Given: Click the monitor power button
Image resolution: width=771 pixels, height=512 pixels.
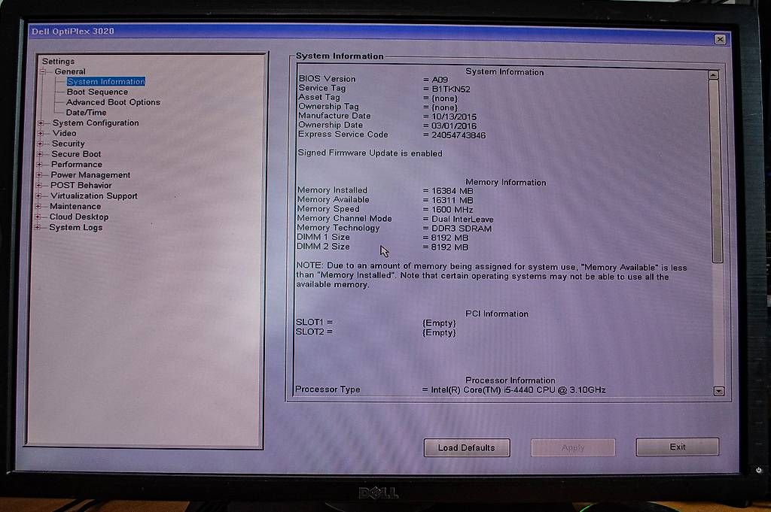Looking at the screenshot, I should tap(759, 471).
